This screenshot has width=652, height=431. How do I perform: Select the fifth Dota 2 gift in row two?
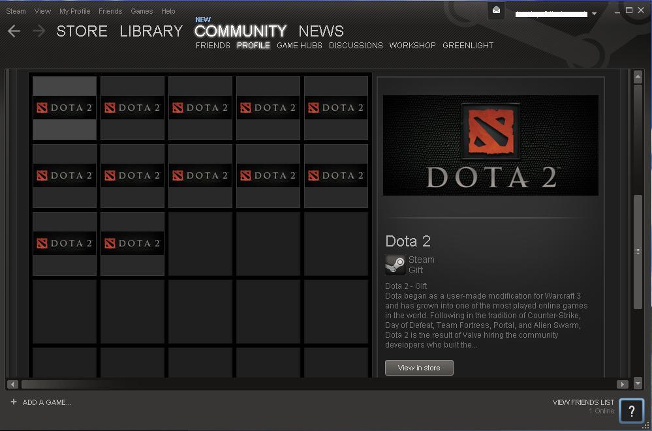coord(335,176)
